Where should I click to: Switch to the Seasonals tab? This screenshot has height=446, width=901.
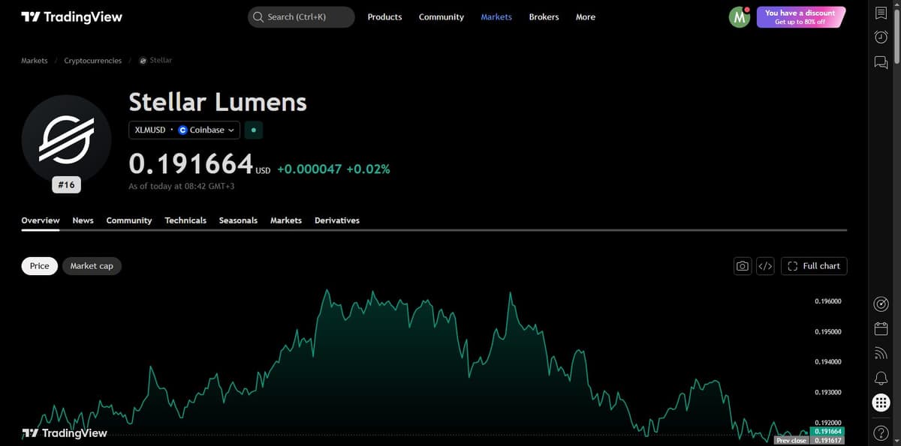238,220
